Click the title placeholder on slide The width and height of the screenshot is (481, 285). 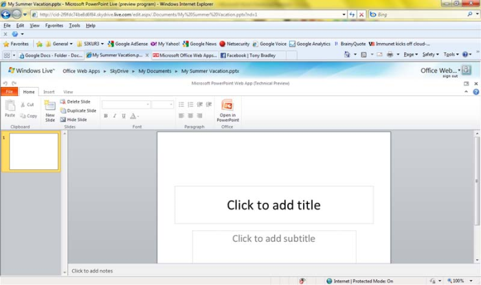pos(274,205)
